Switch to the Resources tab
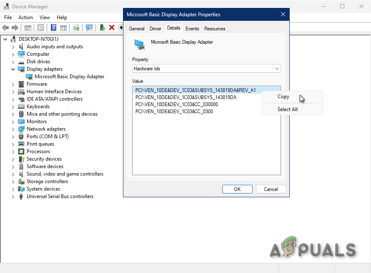The image size is (371, 273). point(215,29)
